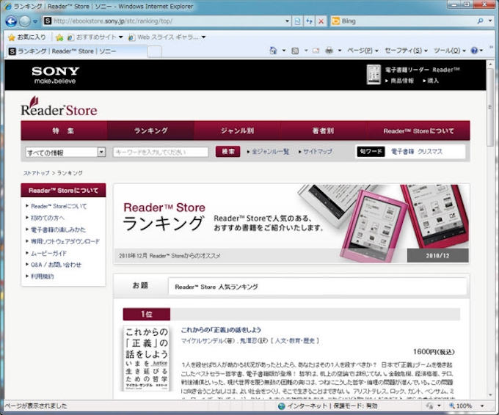Select the 著者別 navigation tab

[x=323, y=131]
